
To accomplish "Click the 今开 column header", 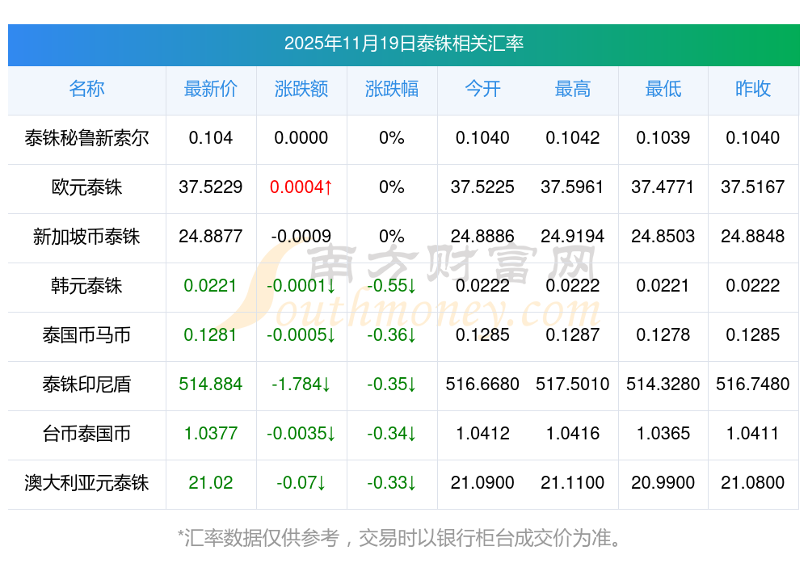I will tap(482, 89).
